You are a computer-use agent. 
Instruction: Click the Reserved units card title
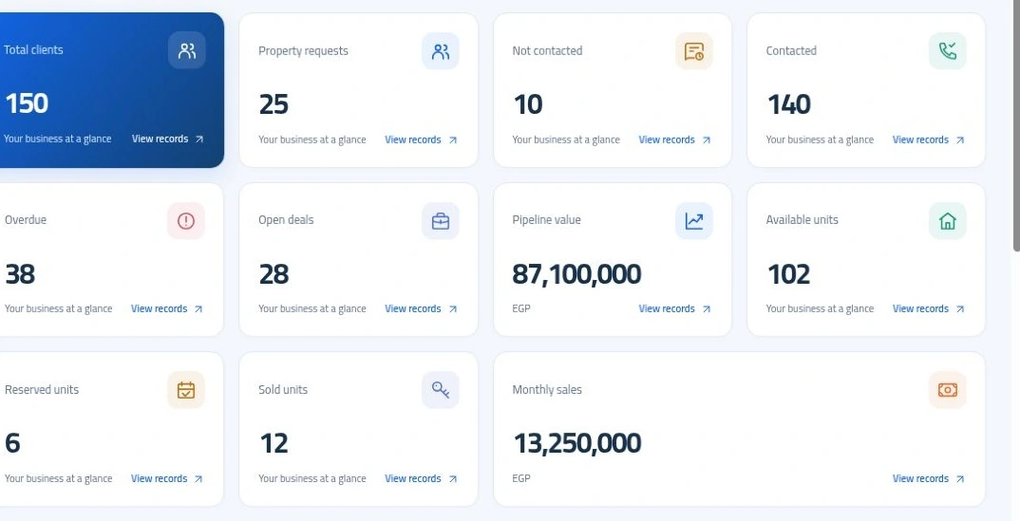coord(42,390)
